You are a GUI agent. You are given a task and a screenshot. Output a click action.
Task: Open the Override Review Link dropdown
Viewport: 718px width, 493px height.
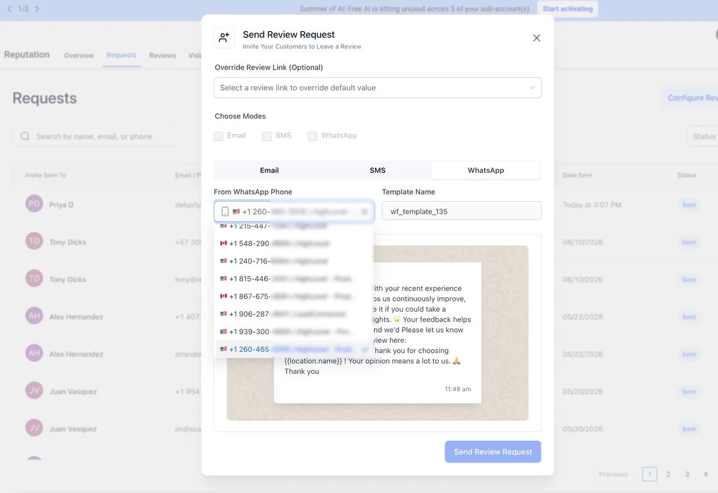[x=378, y=87]
